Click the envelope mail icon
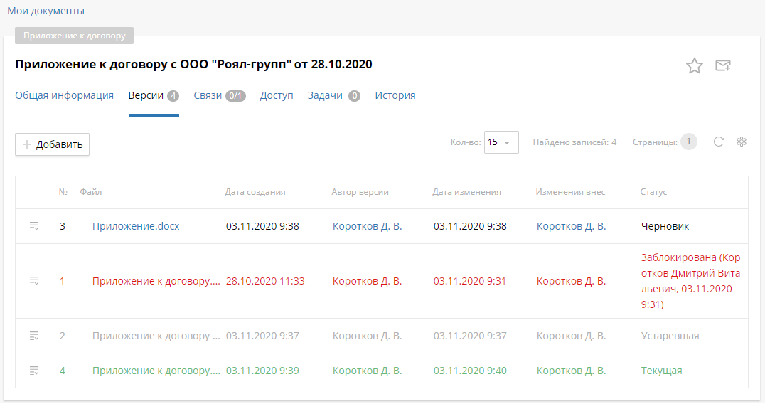 723,66
